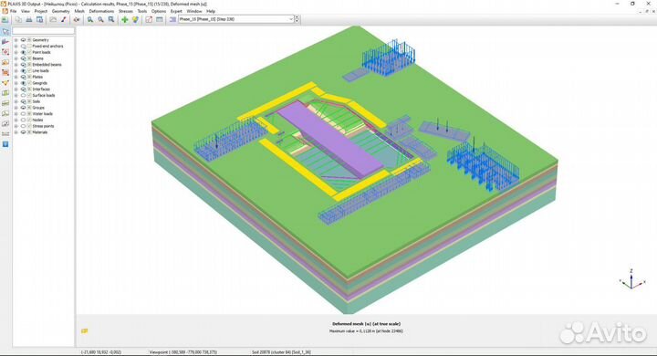Select the Materials label in tree
Screen dimensions: 657x356
[x=40, y=132]
